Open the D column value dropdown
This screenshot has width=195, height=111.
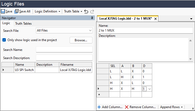point(149,89)
